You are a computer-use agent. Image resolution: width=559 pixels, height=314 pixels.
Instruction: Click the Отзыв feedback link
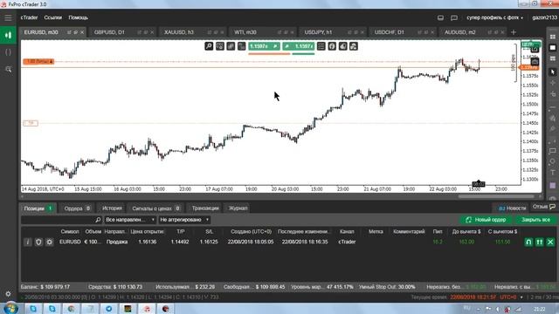543,207
